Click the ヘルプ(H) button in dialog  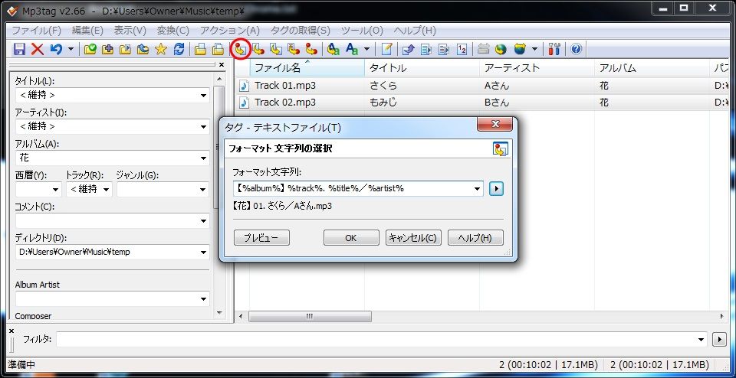(475, 237)
